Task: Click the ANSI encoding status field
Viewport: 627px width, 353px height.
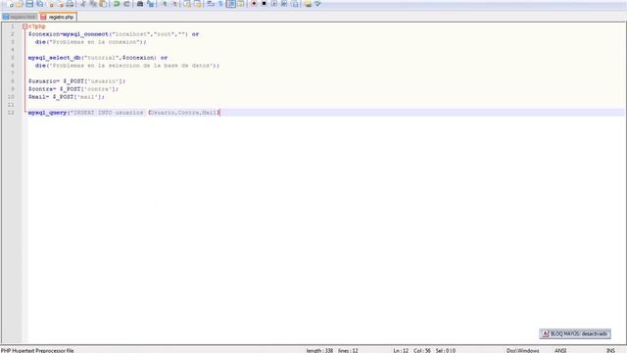Action: pos(559,350)
